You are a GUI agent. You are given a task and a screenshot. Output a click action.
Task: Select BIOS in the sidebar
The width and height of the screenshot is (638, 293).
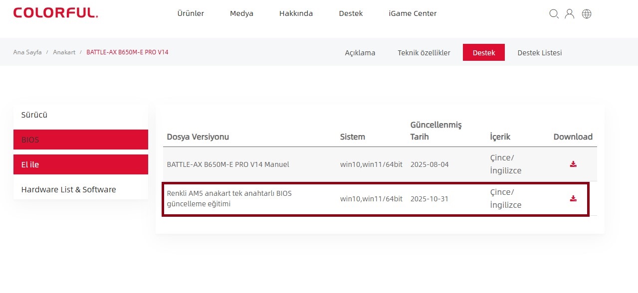click(81, 140)
